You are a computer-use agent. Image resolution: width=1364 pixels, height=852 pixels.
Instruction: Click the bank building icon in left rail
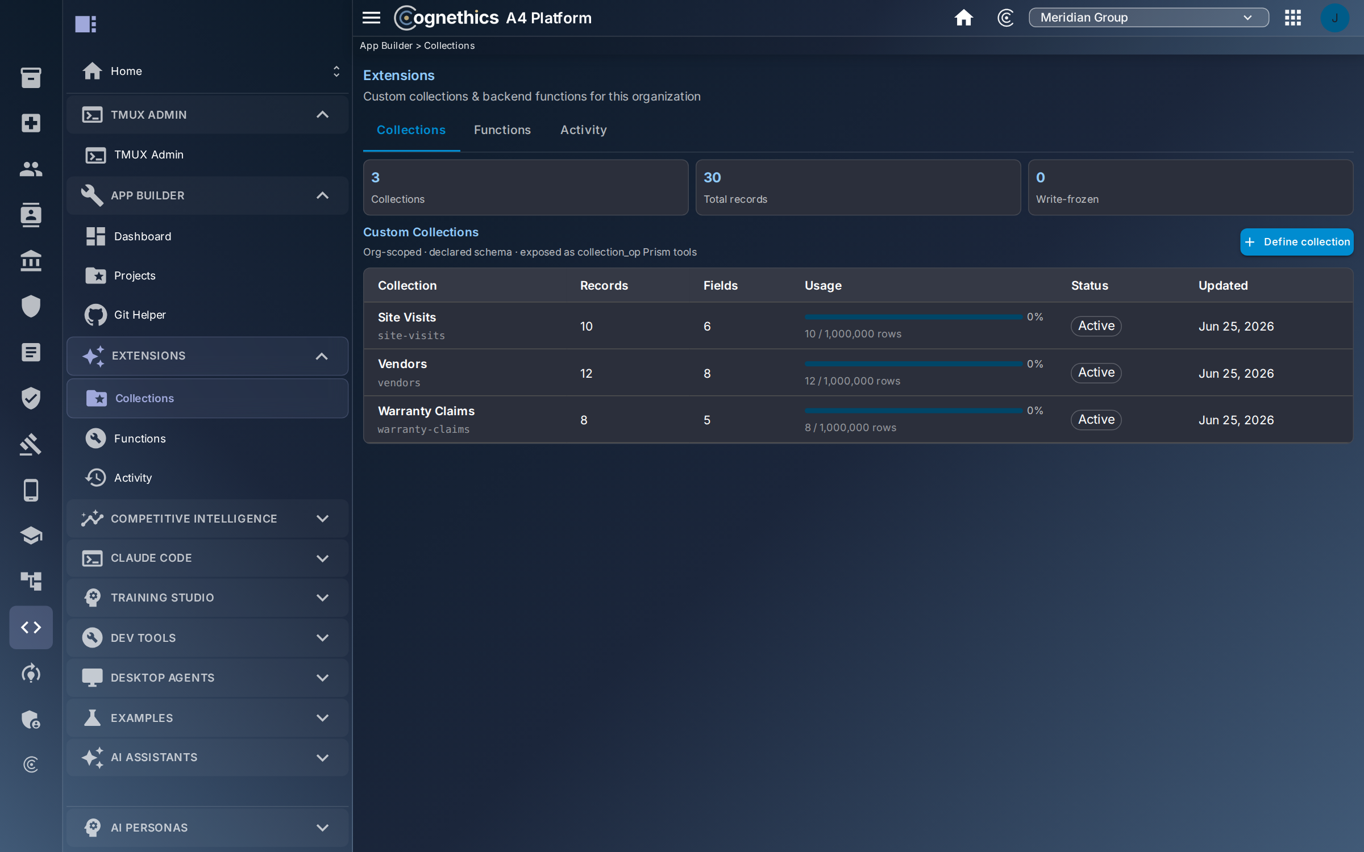click(31, 261)
